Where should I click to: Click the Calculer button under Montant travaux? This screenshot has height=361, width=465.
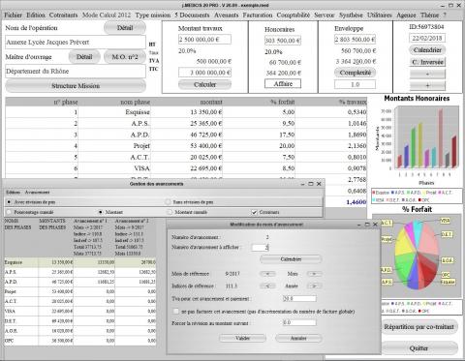click(x=204, y=84)
